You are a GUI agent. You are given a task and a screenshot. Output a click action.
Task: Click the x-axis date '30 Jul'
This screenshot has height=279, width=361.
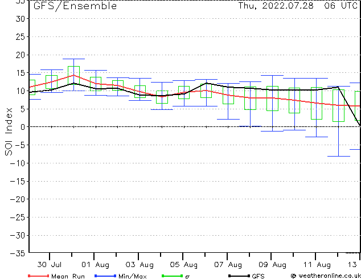tap(50, 265)
